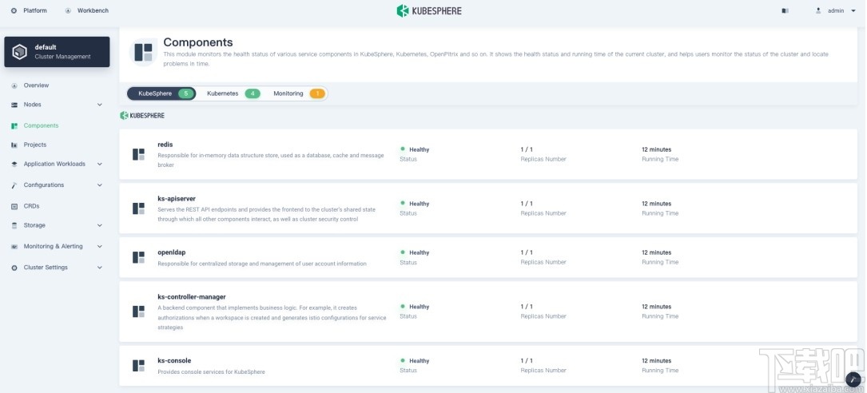Expand the Configurations submenu

100,185
